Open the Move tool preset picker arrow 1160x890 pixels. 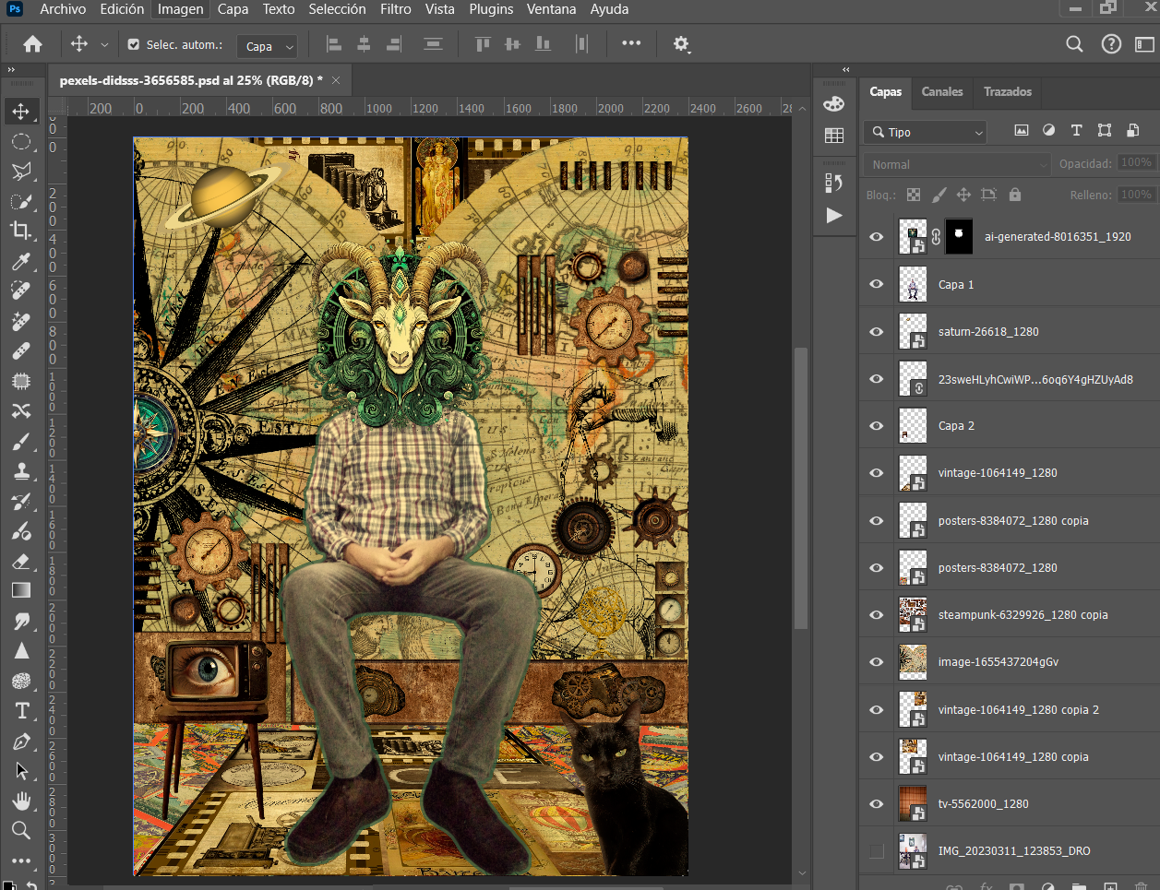pyautogui.click(x=104, y=44)
